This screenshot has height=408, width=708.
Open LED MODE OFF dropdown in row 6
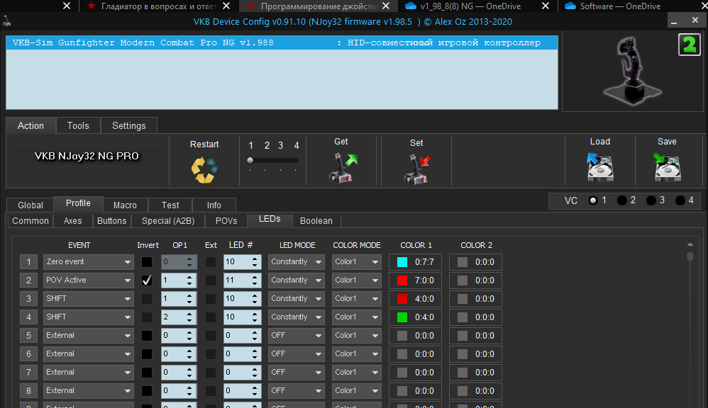tap(297, 354)
